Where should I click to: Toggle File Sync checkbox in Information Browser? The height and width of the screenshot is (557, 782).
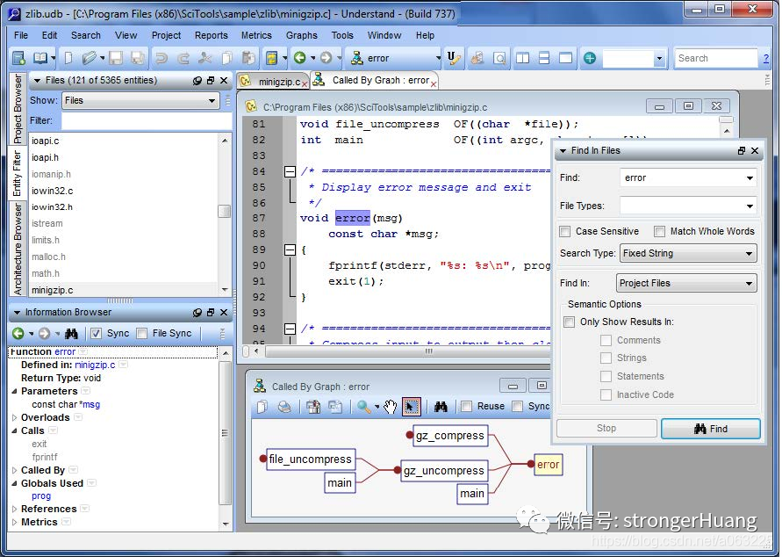coord(142,333)
